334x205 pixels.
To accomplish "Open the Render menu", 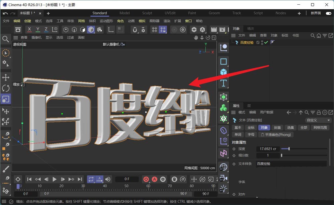I will (x=167, y=21).
